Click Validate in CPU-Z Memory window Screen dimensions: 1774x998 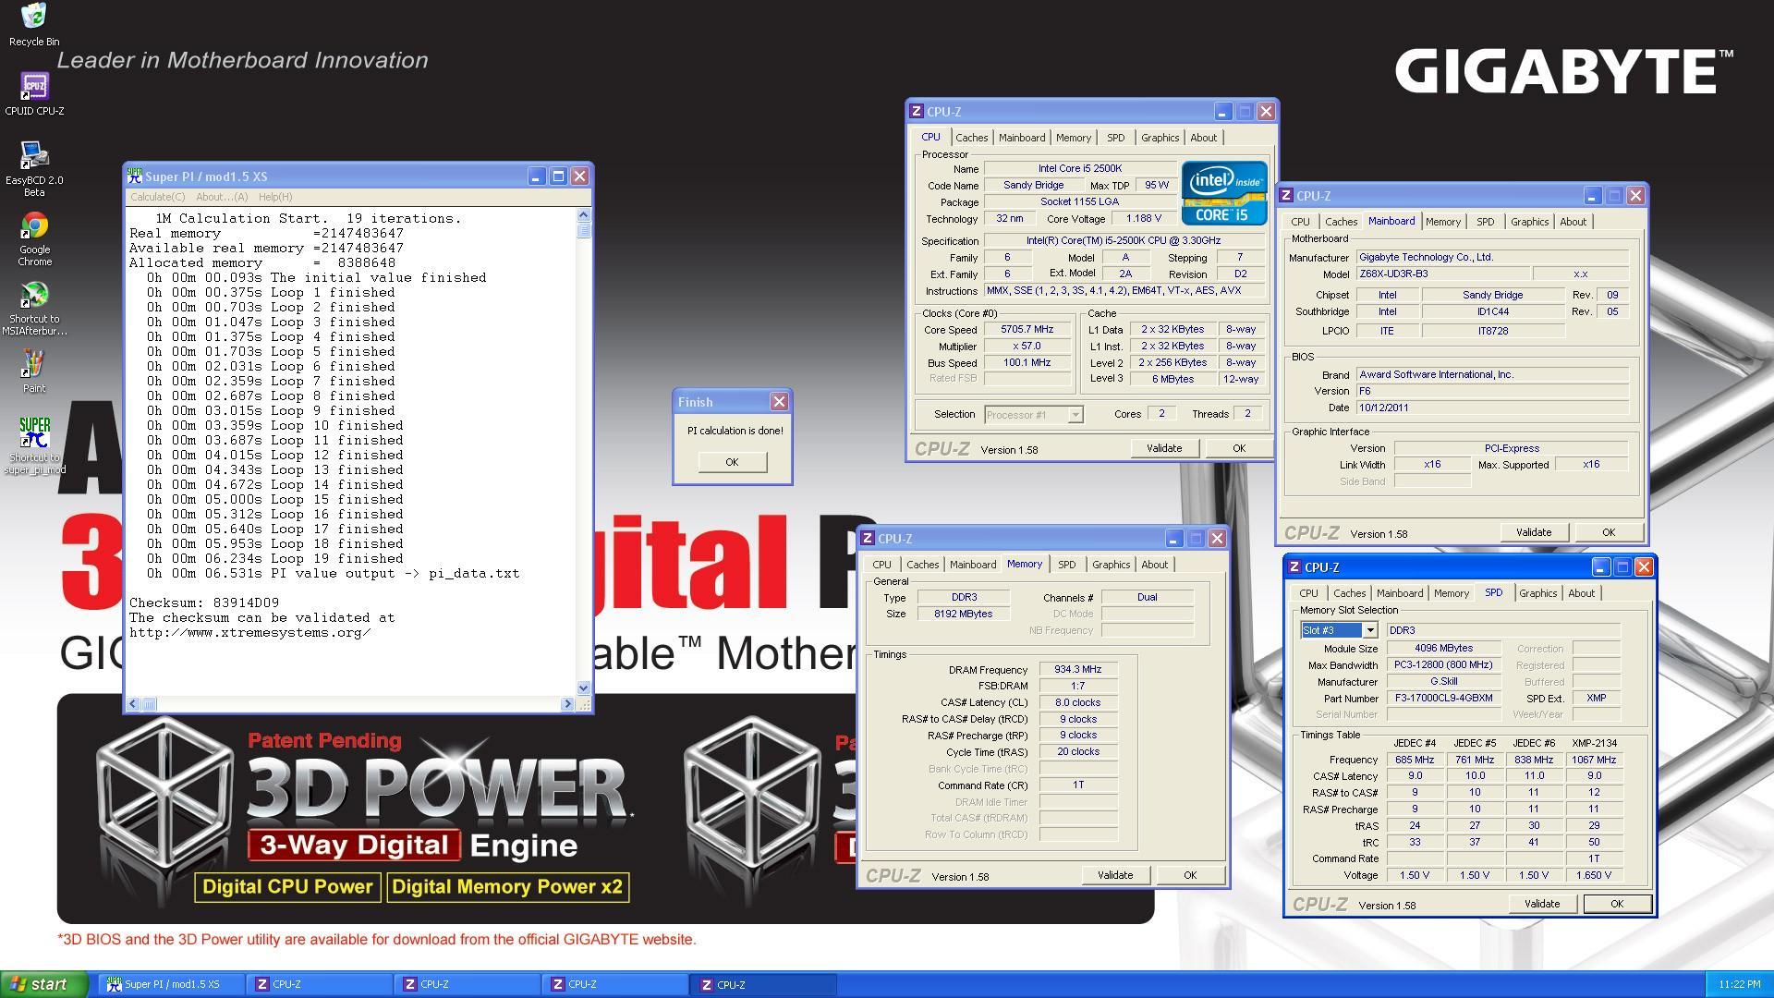[1114, 875]
